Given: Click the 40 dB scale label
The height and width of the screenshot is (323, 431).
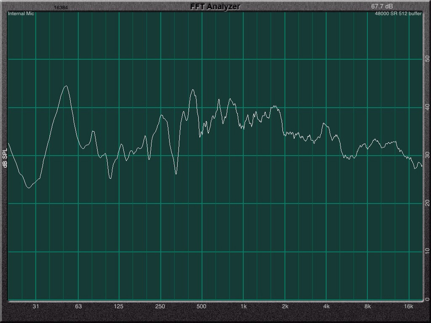Looking at the screenshot, I should click(427, 107).
